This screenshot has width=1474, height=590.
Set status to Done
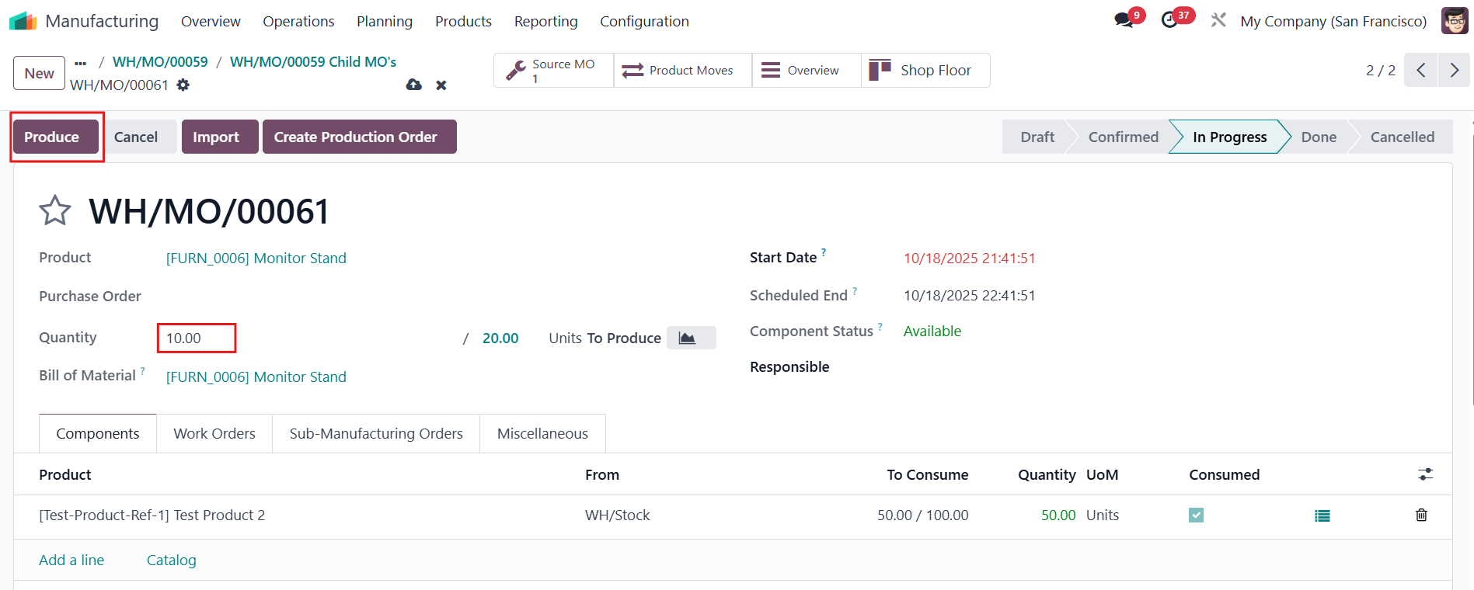1318,137
